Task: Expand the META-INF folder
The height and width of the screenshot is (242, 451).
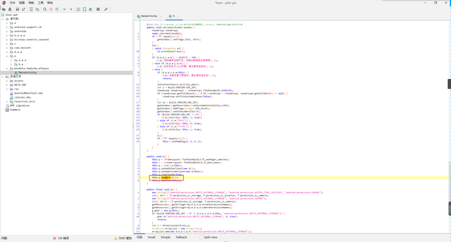Action: [7, 85]
